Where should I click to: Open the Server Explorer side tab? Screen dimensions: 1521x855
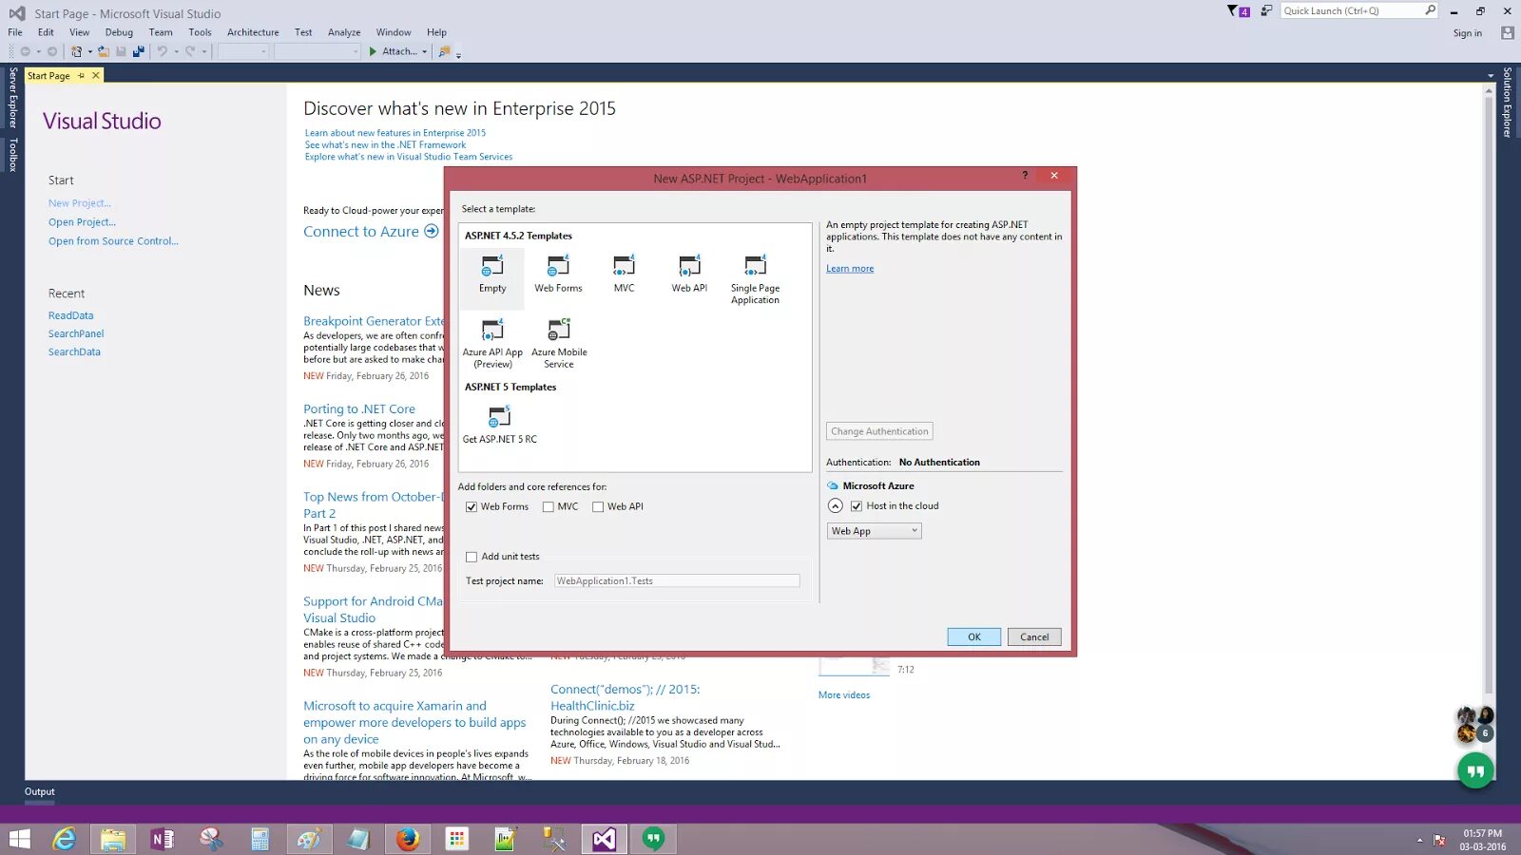point(12,97)
